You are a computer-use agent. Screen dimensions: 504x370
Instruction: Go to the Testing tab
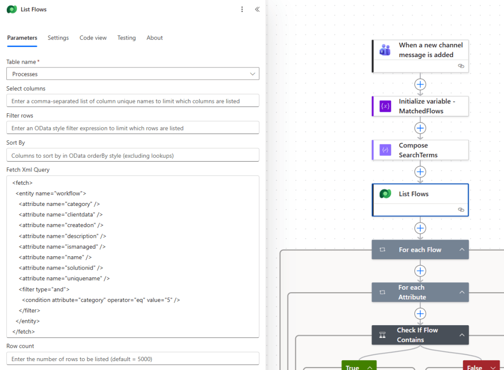tap(126, 38)
